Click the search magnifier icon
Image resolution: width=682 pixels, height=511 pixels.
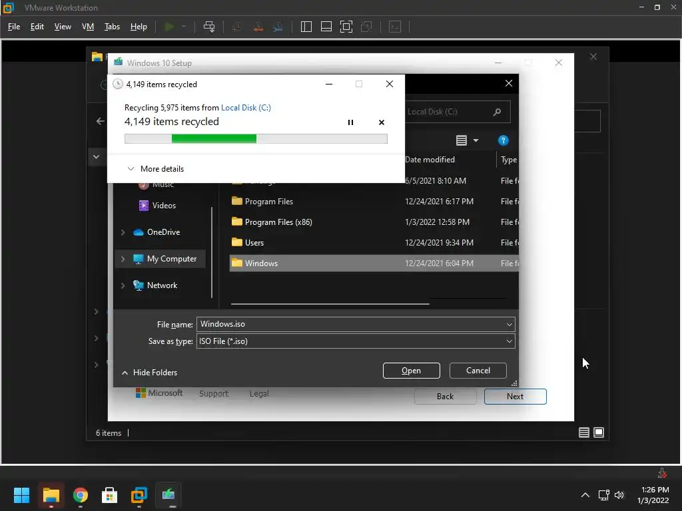497,112
